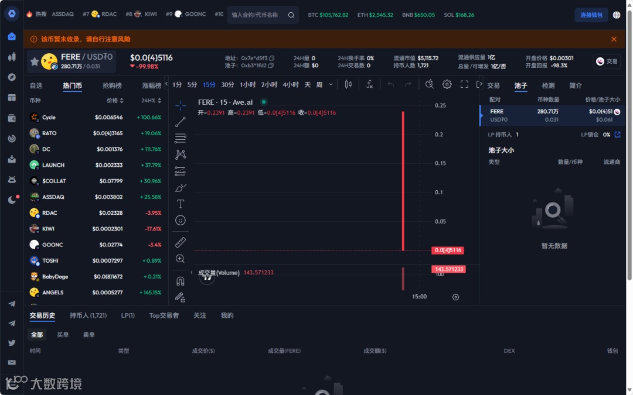Select the crosshair cursor tool

(x=181, y=105)
